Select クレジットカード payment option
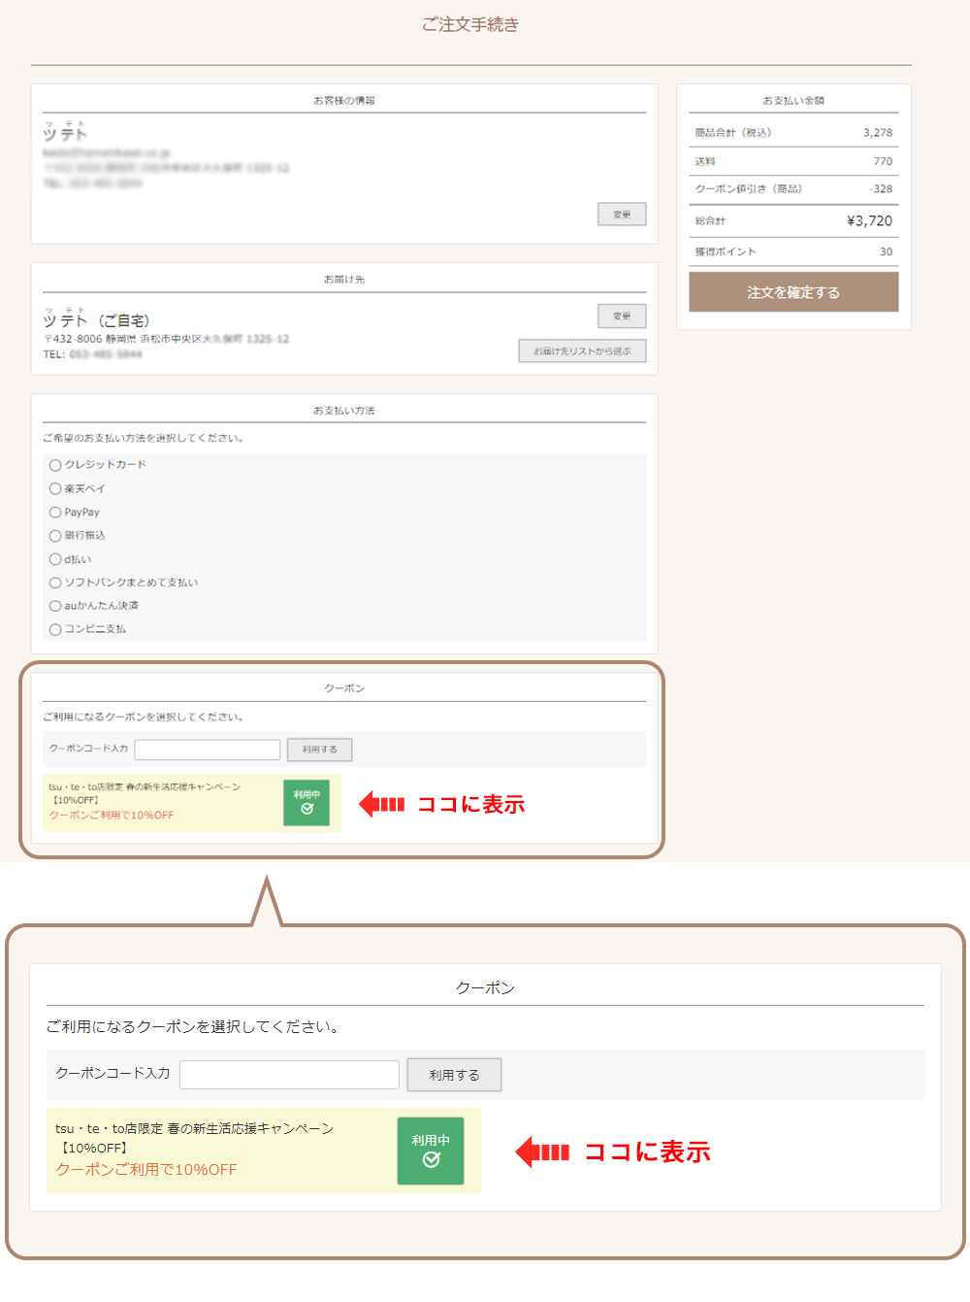Screen dimensions: 970x1302 (x=55, y=465)
